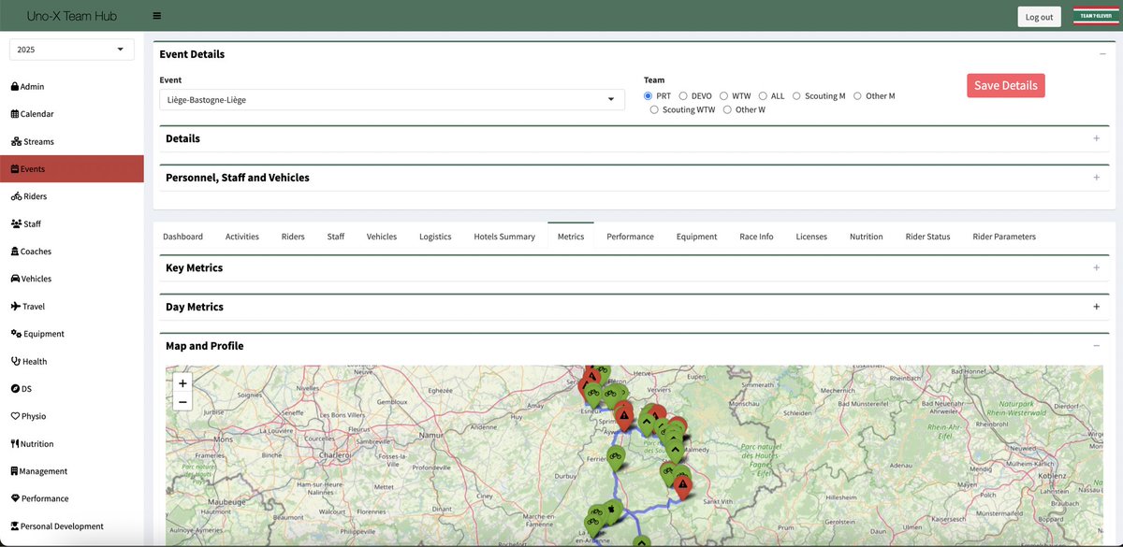The height and width of the screenshot is (547, 1123).
Task: Switch to the Hotels Summary tab
Action: tap(504, 237)
